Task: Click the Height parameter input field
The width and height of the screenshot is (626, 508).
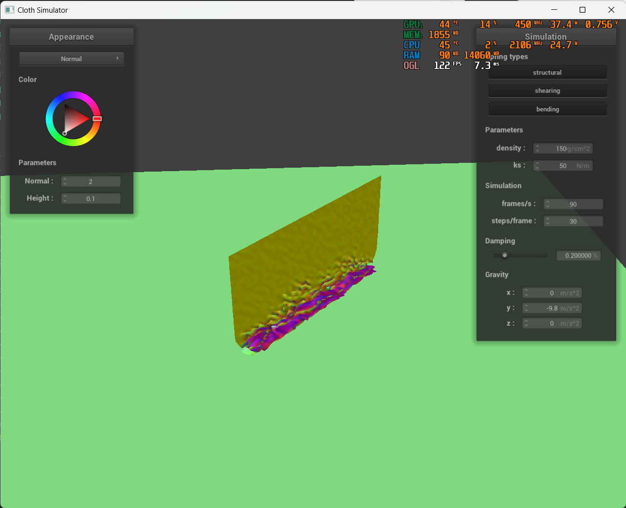Action: (x=91, y=199)
